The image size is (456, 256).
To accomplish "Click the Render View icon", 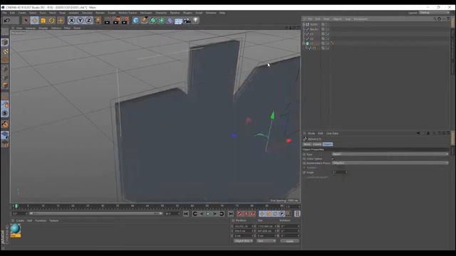I will 108,21.
